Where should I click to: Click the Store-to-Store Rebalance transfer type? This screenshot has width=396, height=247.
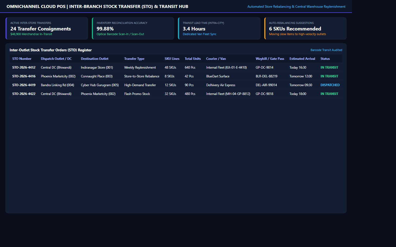pos(142,76)
